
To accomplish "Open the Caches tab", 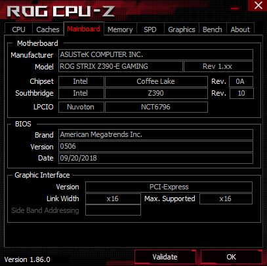I will 48,29.
